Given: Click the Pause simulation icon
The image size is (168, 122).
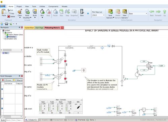Looking at the screenshot, I should pos(55,11).
